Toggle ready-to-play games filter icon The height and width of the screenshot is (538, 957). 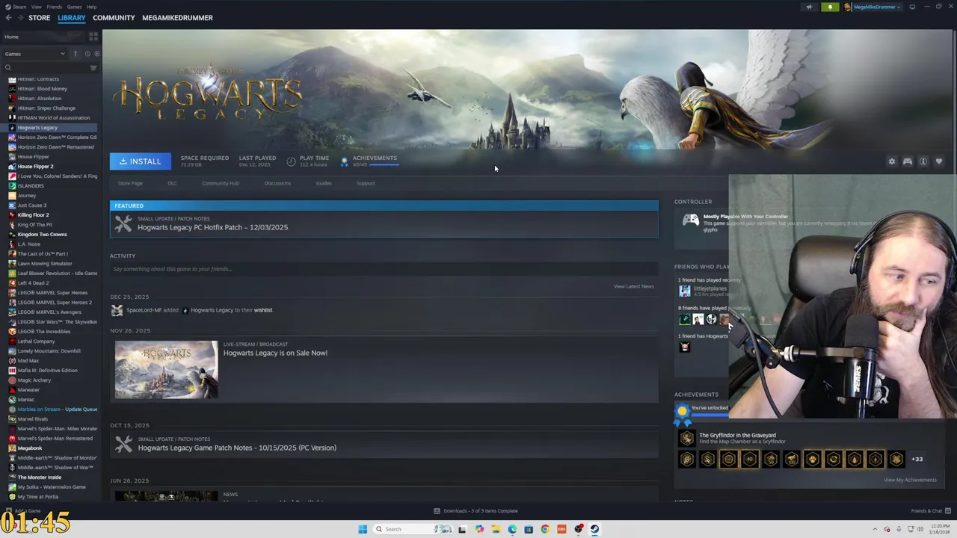point(96,54)
